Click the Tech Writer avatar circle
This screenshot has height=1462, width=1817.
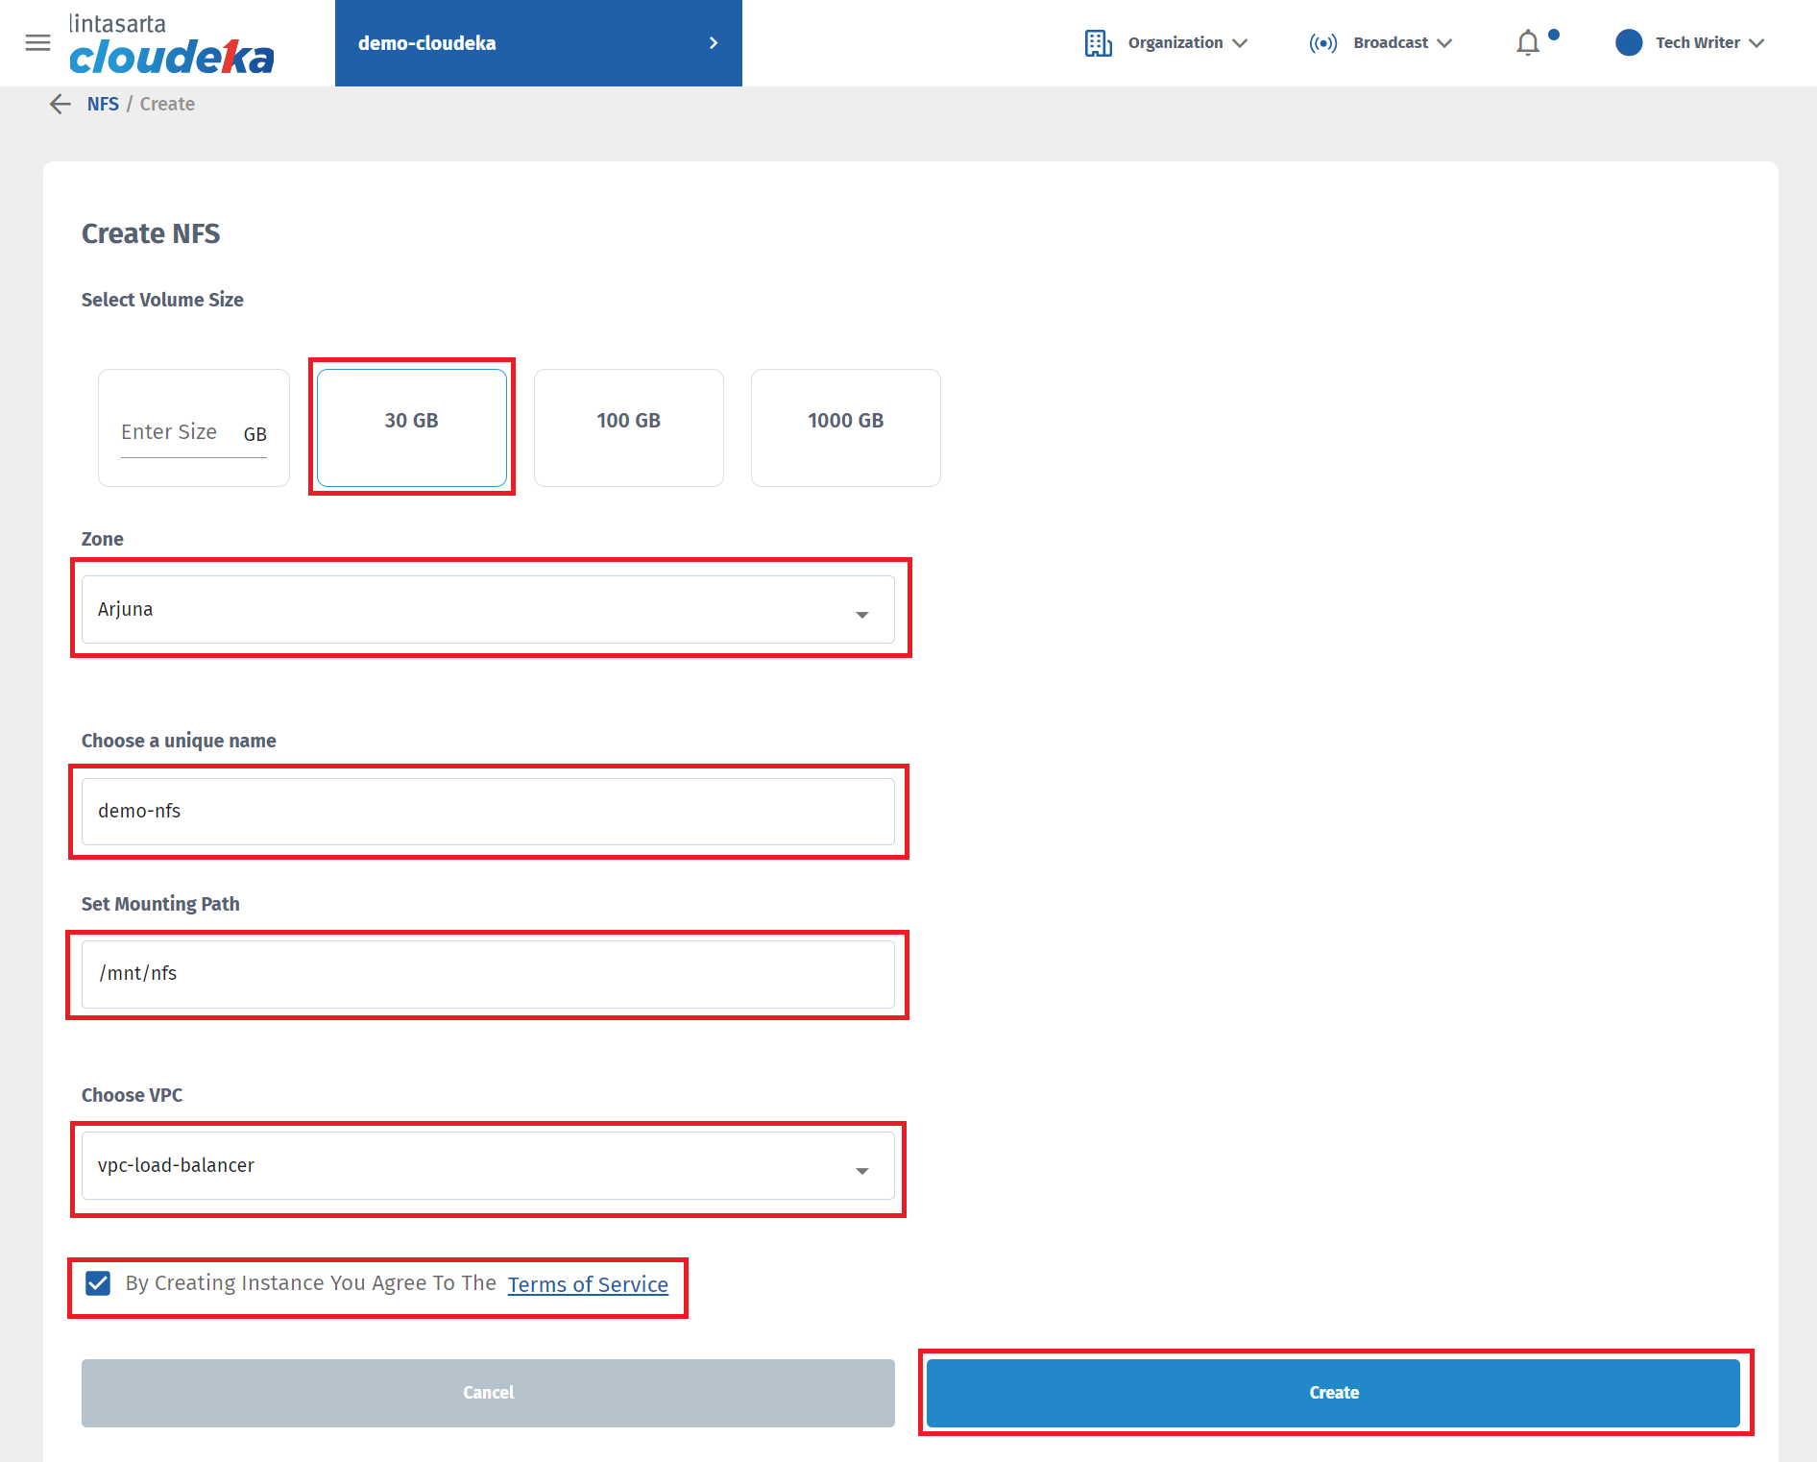coord(1629,43)
